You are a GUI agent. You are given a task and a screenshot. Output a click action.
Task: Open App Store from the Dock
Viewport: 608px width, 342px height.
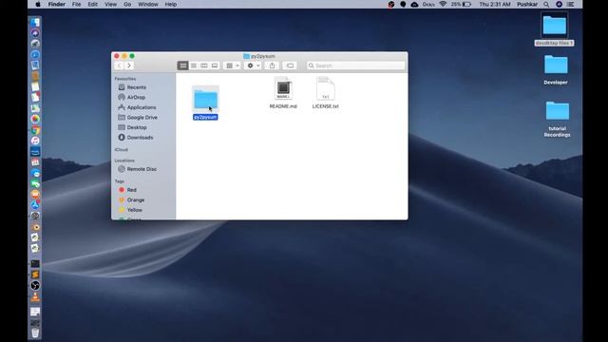(35, 205)
